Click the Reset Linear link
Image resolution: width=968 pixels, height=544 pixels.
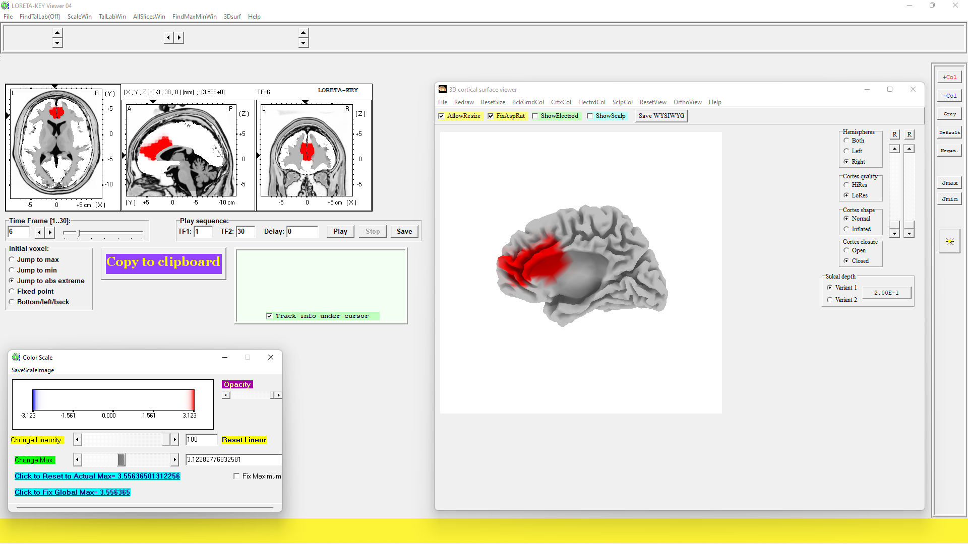tap(244, 440)
